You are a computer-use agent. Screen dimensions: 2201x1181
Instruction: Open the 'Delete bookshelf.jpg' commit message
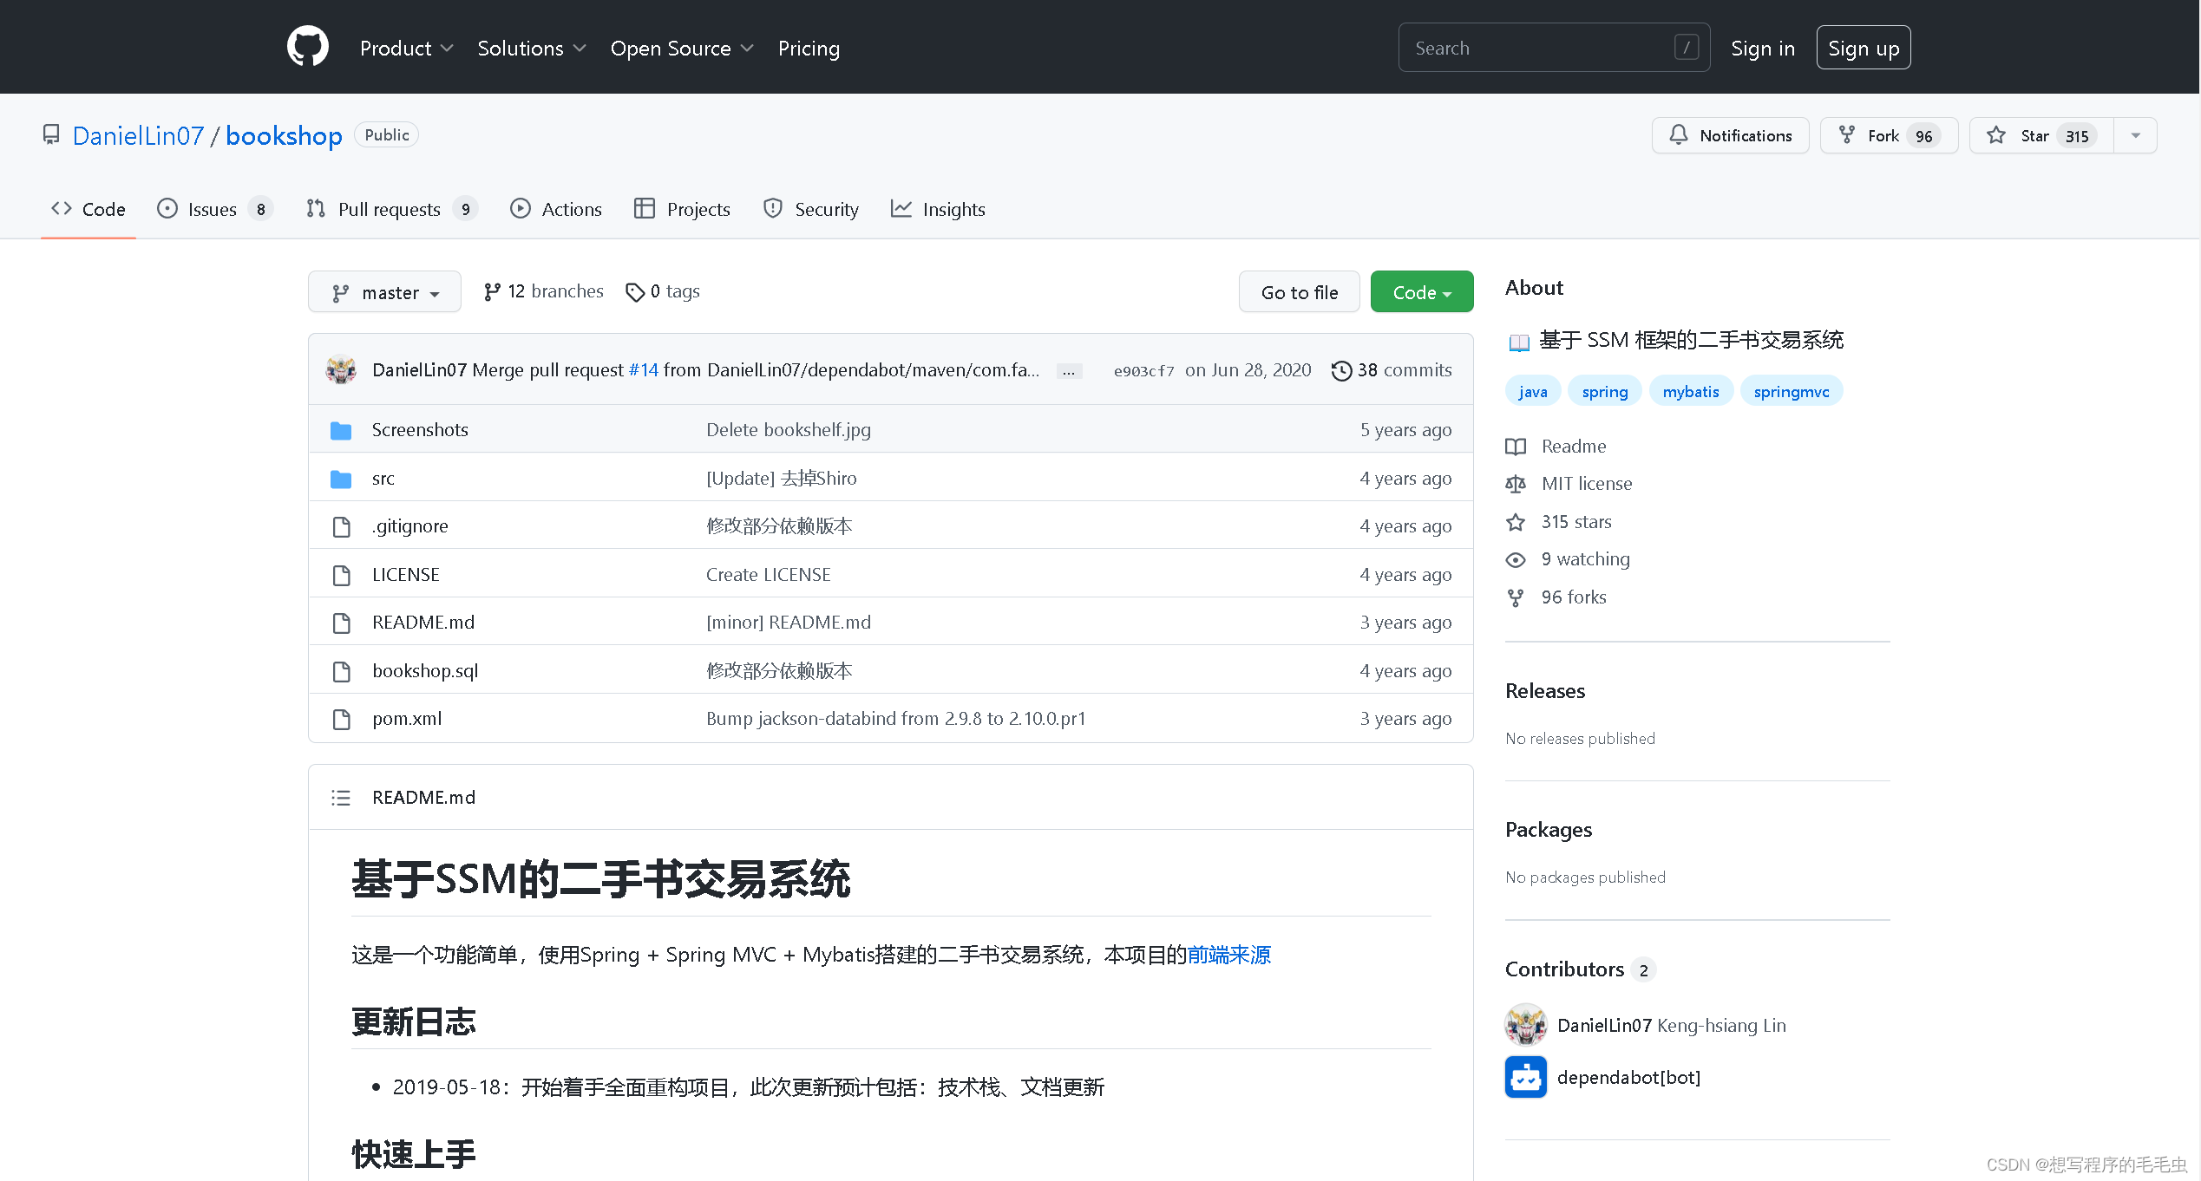(x=789, y=429)
